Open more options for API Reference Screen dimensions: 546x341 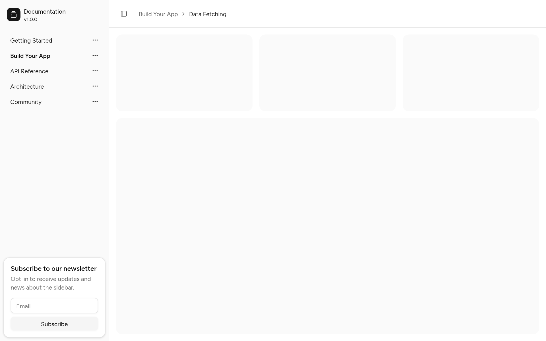pyautogui.click(x=95, y=71)
